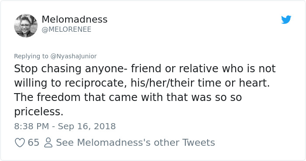Image resolution: width=306 pixels, height=161 pixels.
Task: Open the Melomadness display name
Action: [75, 19]
